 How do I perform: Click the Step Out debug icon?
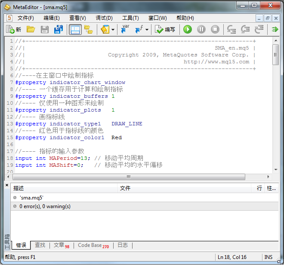[259, 29]
